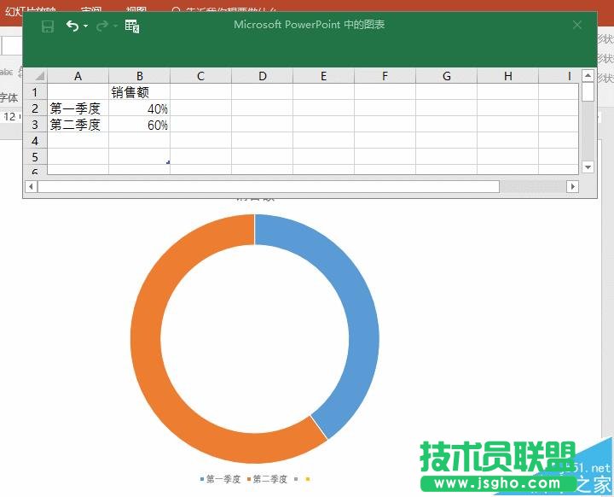Open the redo history dropdown arrow
Viewport: 614px width, 497px height.
(x=115, y=26)
